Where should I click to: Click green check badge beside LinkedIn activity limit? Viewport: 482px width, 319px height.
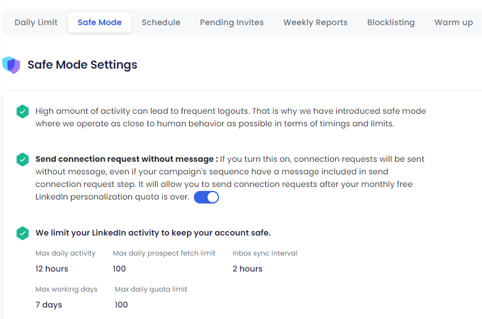[x=22, y=233]
